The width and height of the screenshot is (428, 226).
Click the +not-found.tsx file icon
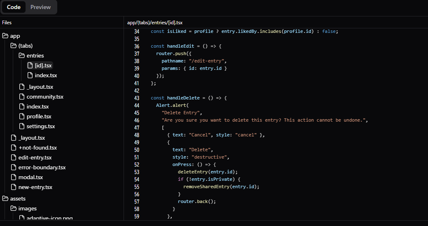point(14,148)
